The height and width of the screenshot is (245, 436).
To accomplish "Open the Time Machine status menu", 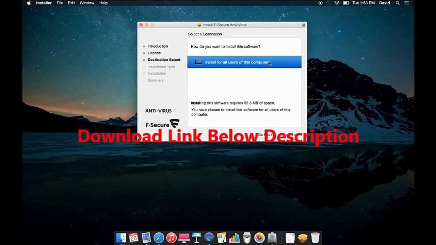I will coord(328,3).
